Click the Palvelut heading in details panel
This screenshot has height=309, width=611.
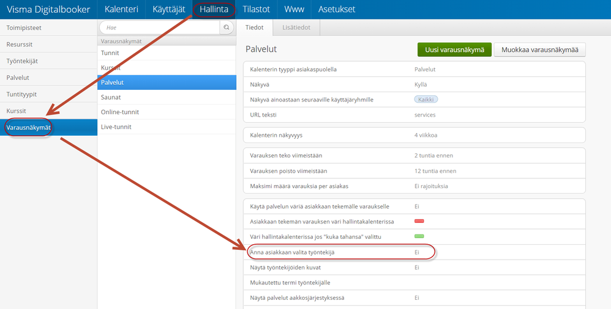click(261, 49)
